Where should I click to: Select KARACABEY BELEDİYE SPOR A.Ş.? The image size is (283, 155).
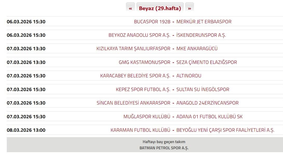(x=135, y=76)
